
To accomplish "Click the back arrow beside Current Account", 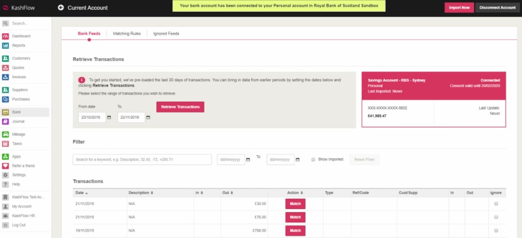I will 61,8.
